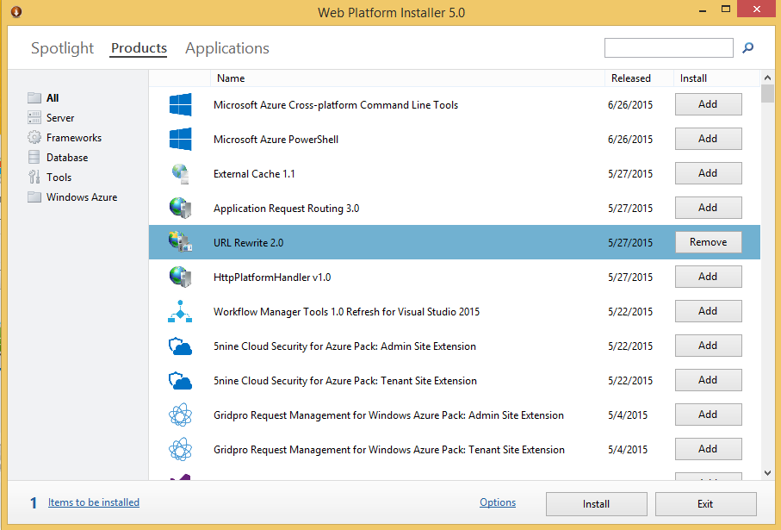This screenshot has width=781, height=530.
Task: Remove URL Rewrite 2.0 from install list
Action: (x=709, y=242)
